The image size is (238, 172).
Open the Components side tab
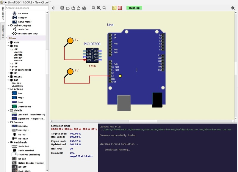3,14
